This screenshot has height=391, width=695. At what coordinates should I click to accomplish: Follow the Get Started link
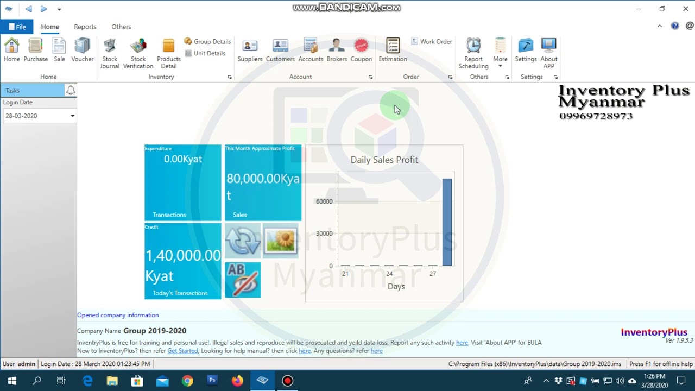click(x=182, y=351)
